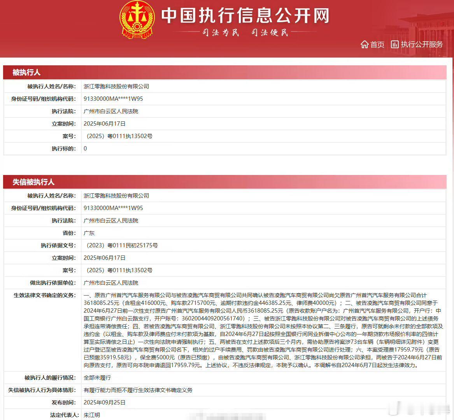Click the court emblem logo
This screenshot has height=420, width=454.
[x=137, y=20]
